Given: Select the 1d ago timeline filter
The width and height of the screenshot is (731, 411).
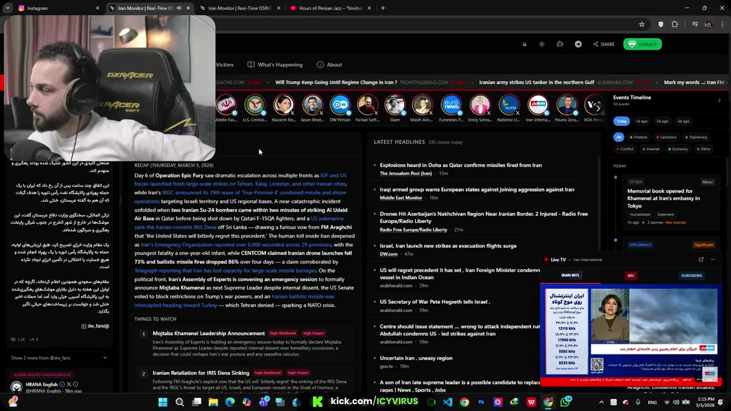Looking at the screenshot, I should click(642, 121).
